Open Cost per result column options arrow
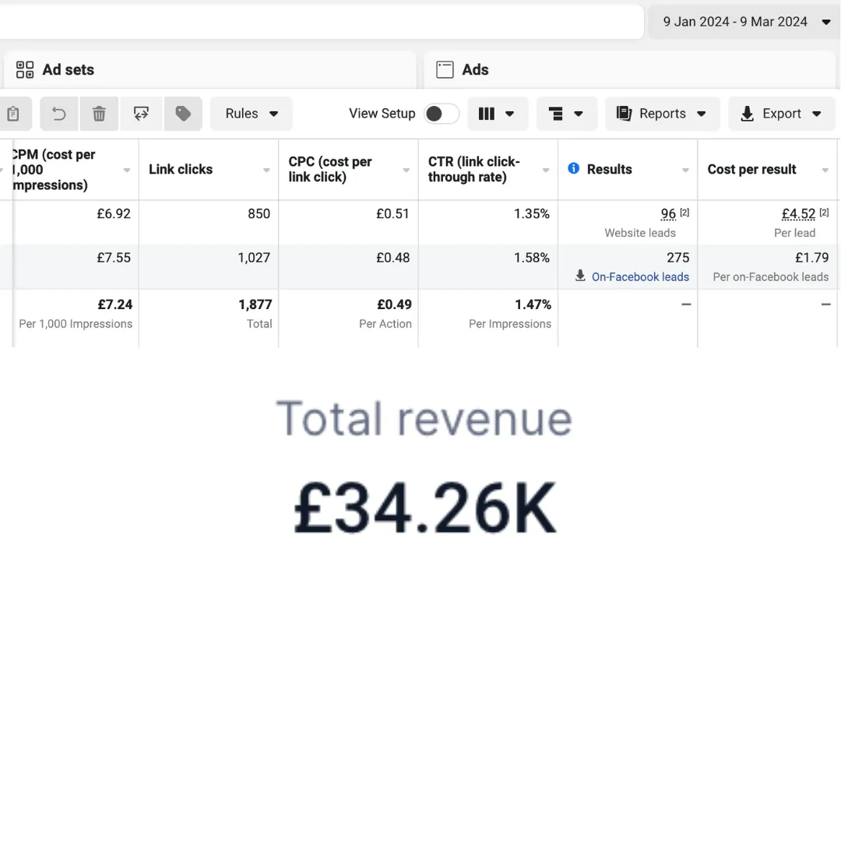841x841 pixels. tap(825, 170)
